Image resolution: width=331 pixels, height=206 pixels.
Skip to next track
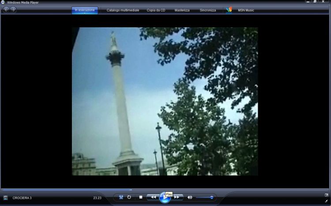click(177, 197)
